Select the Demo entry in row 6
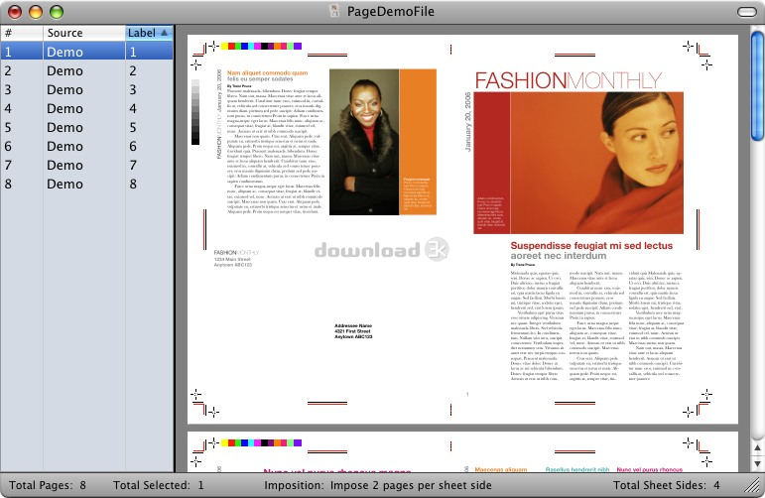This screenshot has height=498, width=765. click(64, 147)
